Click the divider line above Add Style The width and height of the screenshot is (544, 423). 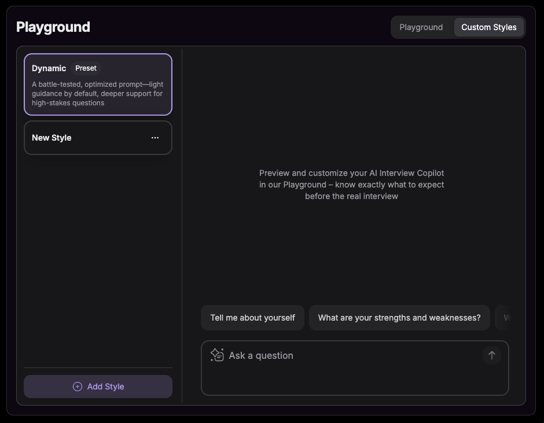pyautogui.click(x=98, y=368)
